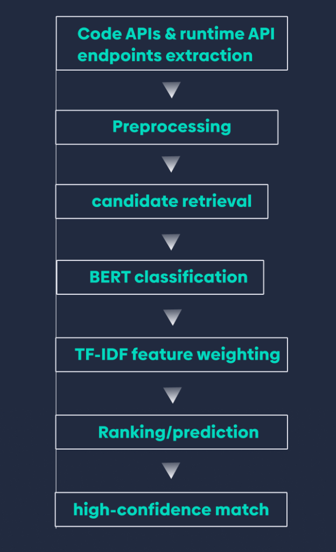Click the arrow pointing to Ranking/prediction box
The image size is (336, 552).
(x=172, y=395)
